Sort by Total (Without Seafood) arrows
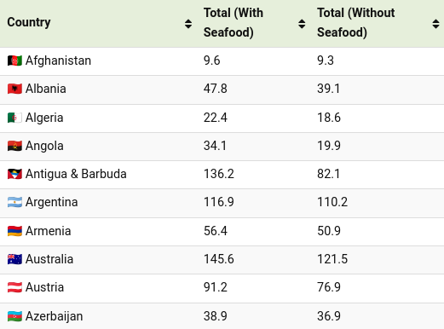This screenshot has height=329, width=444. (435, 24)
